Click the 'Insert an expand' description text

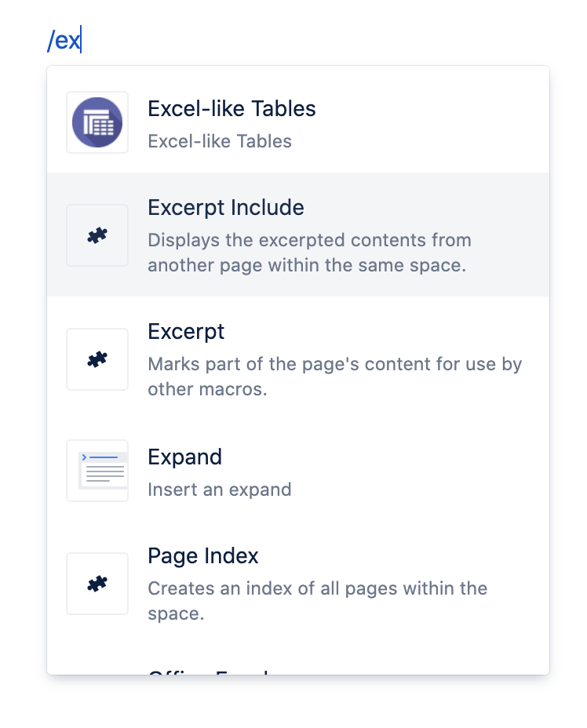[x=219, y=489]
